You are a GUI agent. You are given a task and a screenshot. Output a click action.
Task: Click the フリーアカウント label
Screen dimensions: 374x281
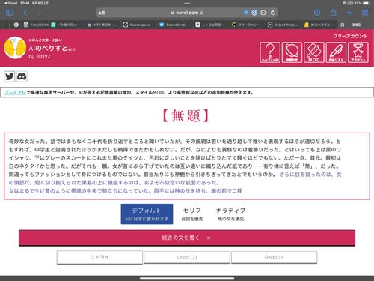350,36
